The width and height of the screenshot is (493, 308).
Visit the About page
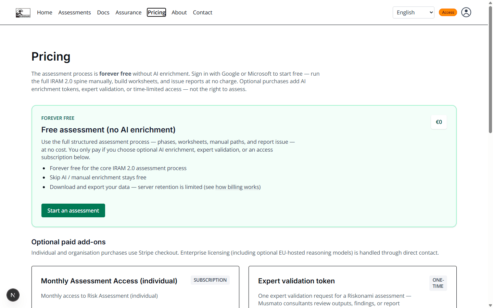[179, 12]
